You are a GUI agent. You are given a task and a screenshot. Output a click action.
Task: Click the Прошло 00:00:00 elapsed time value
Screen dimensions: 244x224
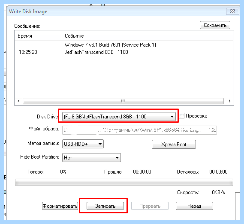pyautogui.click(x=142, y=172)
